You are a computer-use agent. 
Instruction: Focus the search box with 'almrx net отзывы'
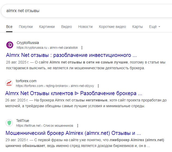point(87,11)
